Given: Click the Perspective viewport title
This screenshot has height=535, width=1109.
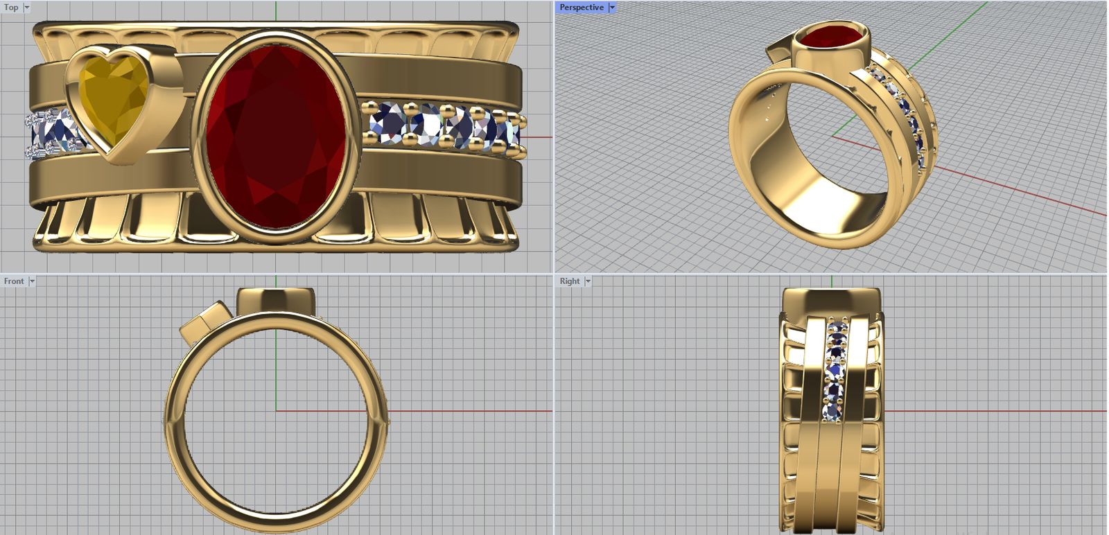Looking at the screenshot, I should pos(581,8).
